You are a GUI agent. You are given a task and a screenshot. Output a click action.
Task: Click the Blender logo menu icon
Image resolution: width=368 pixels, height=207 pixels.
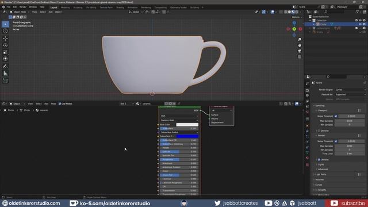point(3,7)
